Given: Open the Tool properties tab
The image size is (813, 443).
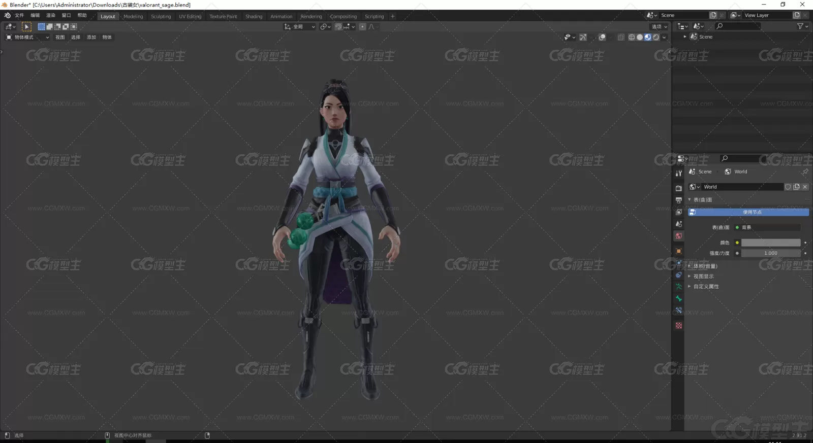Looking at the screenshot, I should (678, 173).
